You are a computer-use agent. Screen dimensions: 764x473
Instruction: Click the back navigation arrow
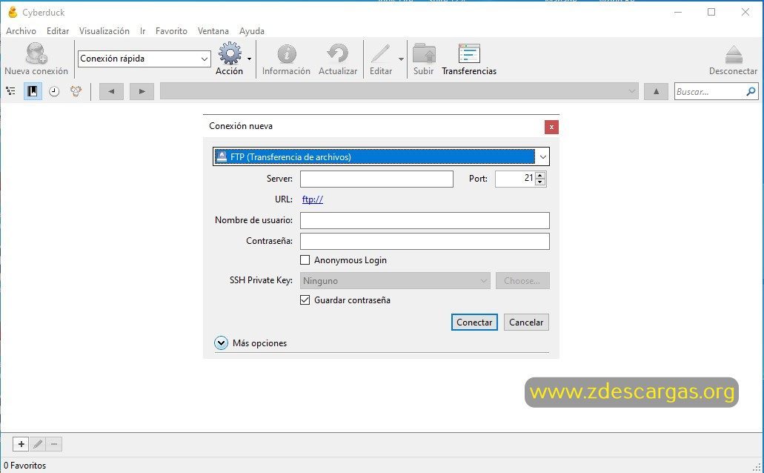[112, 91]
